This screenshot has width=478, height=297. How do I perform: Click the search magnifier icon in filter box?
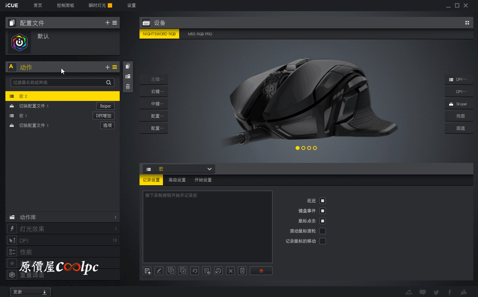[x=109, y=83]
